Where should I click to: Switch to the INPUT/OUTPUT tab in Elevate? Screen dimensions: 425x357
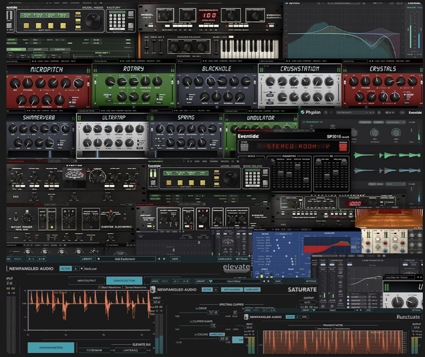(x=86, y=280)
